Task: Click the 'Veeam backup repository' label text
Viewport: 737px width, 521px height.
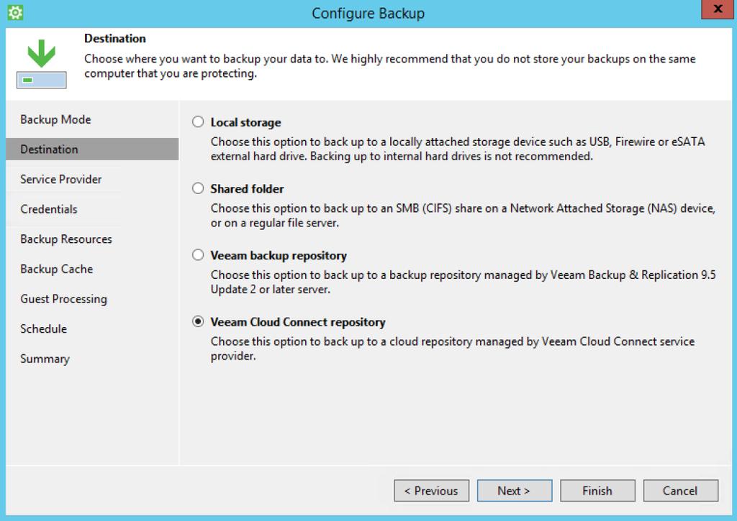Action: coord(279,255)
